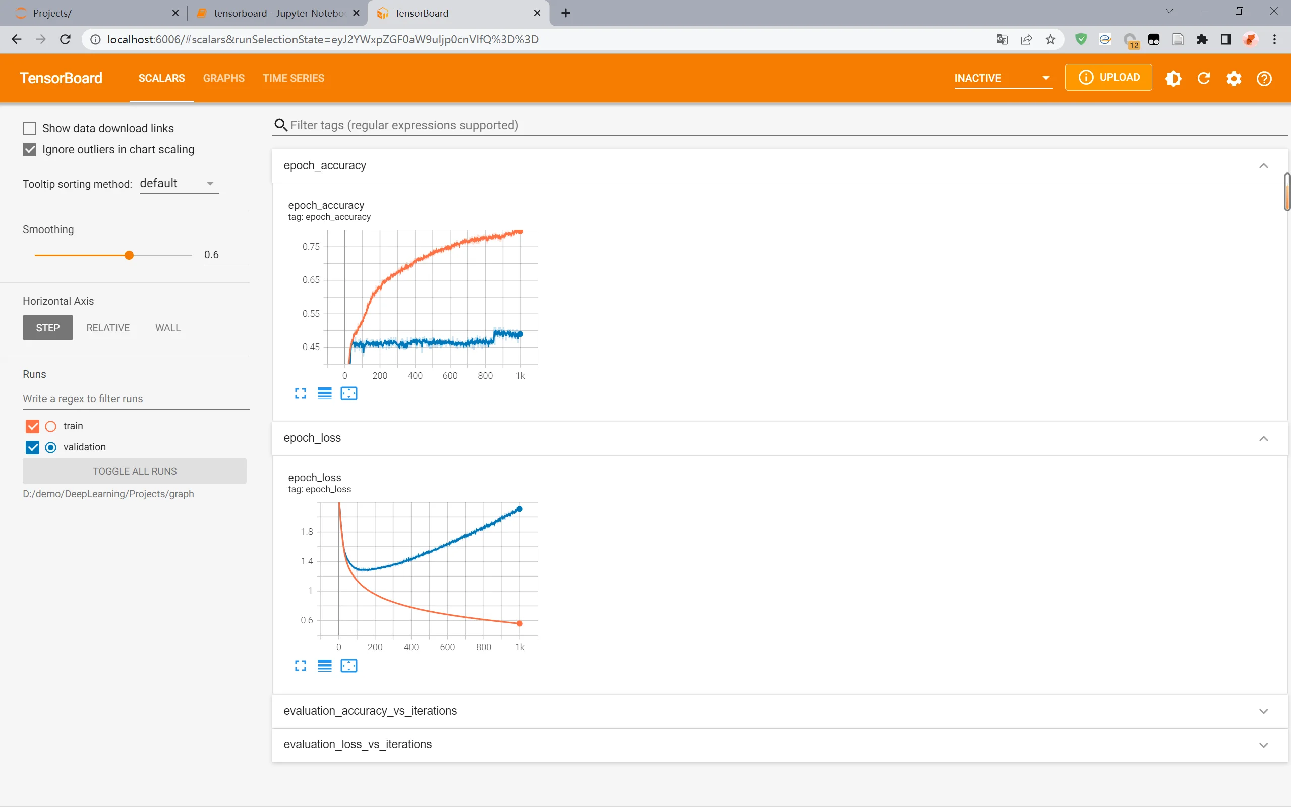Open the Tooltip sorting method dropdown

[x=179, y=184]
